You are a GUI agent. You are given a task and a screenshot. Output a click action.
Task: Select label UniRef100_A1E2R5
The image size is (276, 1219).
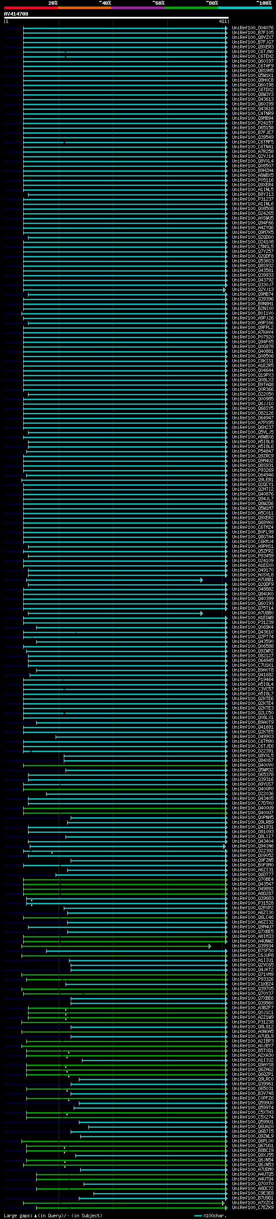click(252, 365)
